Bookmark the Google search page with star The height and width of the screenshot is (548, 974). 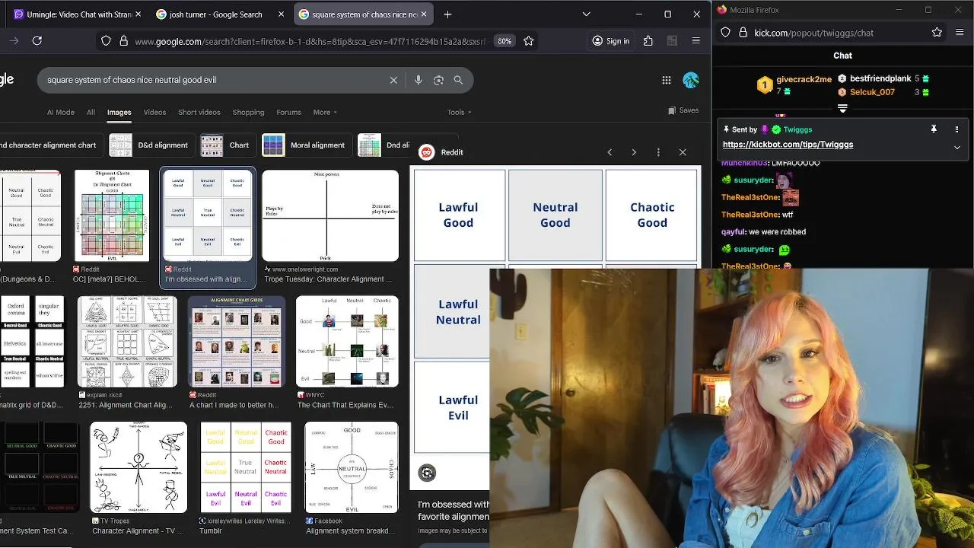529,41
